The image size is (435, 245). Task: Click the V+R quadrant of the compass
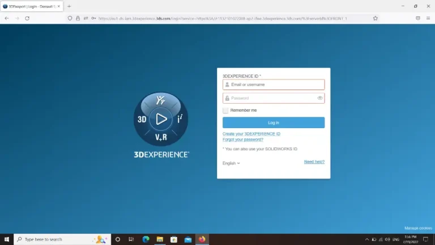click(x=161, y=137)
